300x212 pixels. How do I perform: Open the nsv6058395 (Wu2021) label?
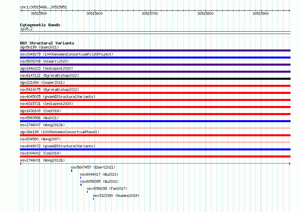tap(99, 181)
